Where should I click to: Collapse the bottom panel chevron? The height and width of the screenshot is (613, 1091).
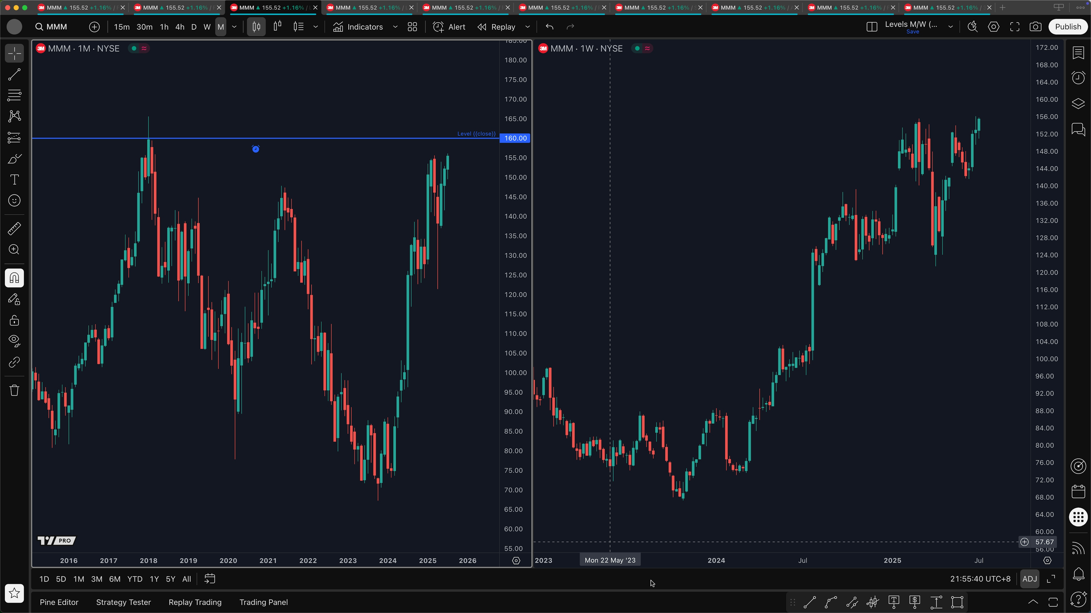(x=1033, y=602)
